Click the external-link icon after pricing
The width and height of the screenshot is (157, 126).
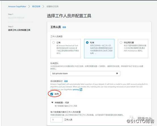[81, 90]
